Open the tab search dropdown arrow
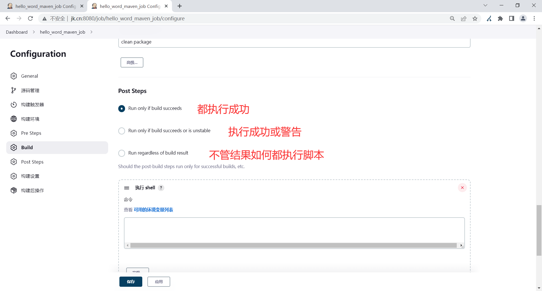The image size is (542, 291). [486, 5]
